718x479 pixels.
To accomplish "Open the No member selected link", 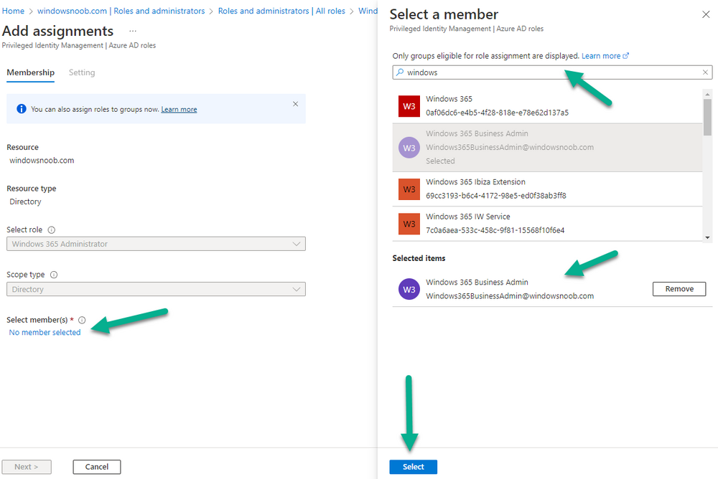I will tap(45, 332).
